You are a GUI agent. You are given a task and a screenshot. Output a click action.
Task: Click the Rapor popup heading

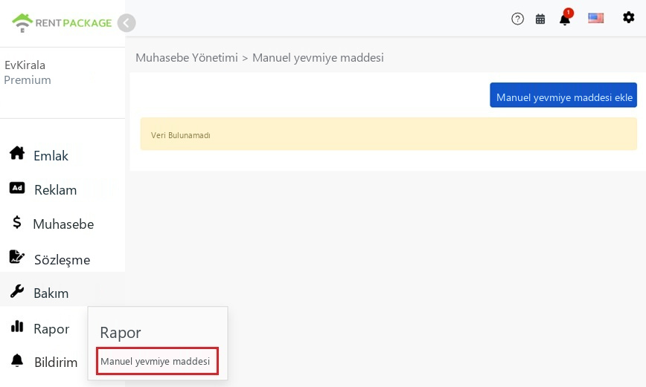point(121,332)
